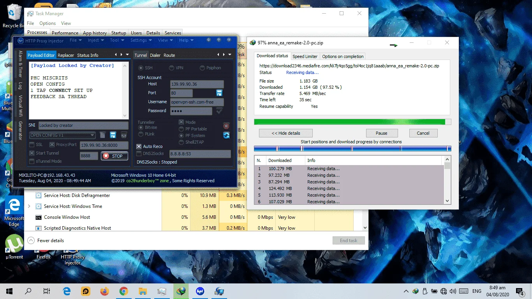
Task: Click the volume icon in system tray
Action: click(x=453, y=291)
